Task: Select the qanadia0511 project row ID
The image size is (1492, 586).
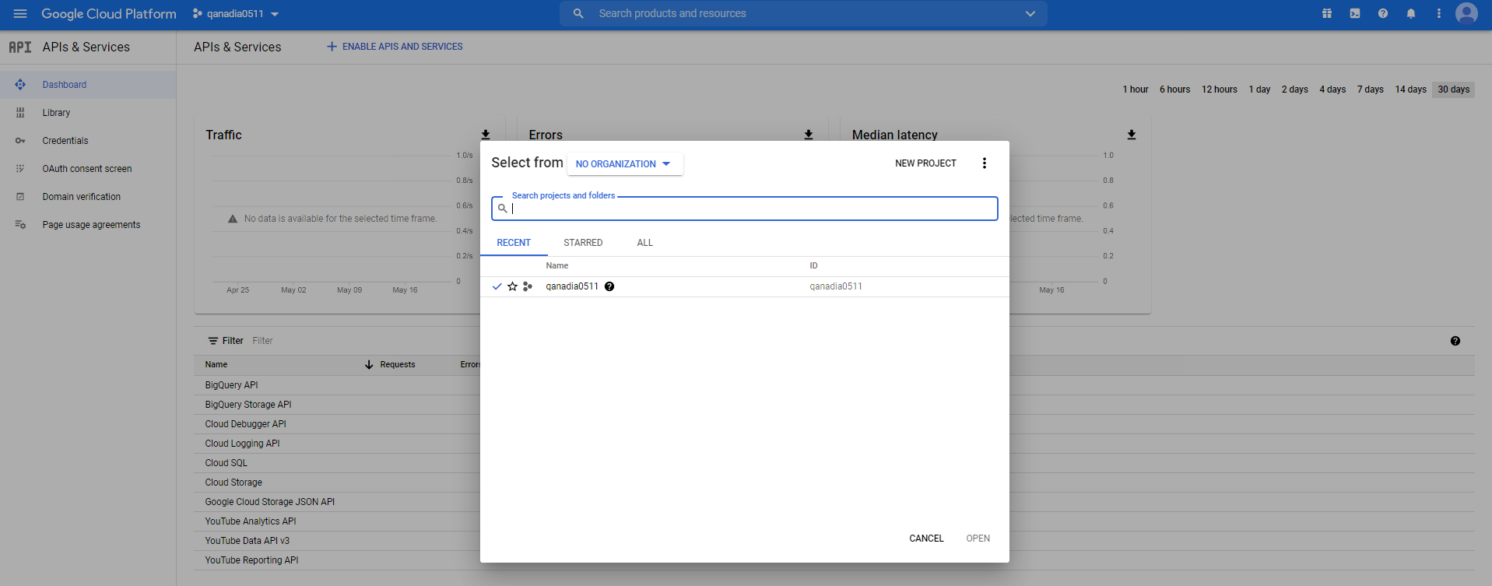Action: (836, 286)
